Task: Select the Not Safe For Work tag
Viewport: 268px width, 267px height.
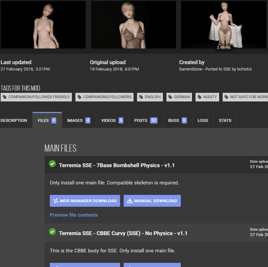Action: pyautogui.click(x=246, y=97)
